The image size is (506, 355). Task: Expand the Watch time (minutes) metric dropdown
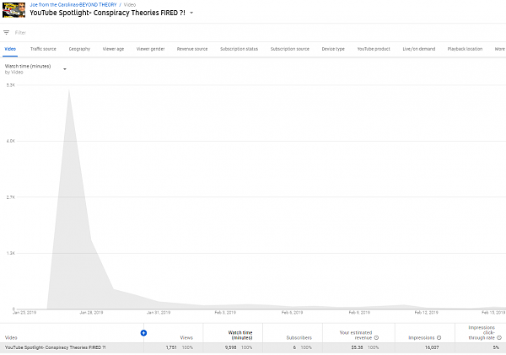pyautogui.click(x=65, y=69)
